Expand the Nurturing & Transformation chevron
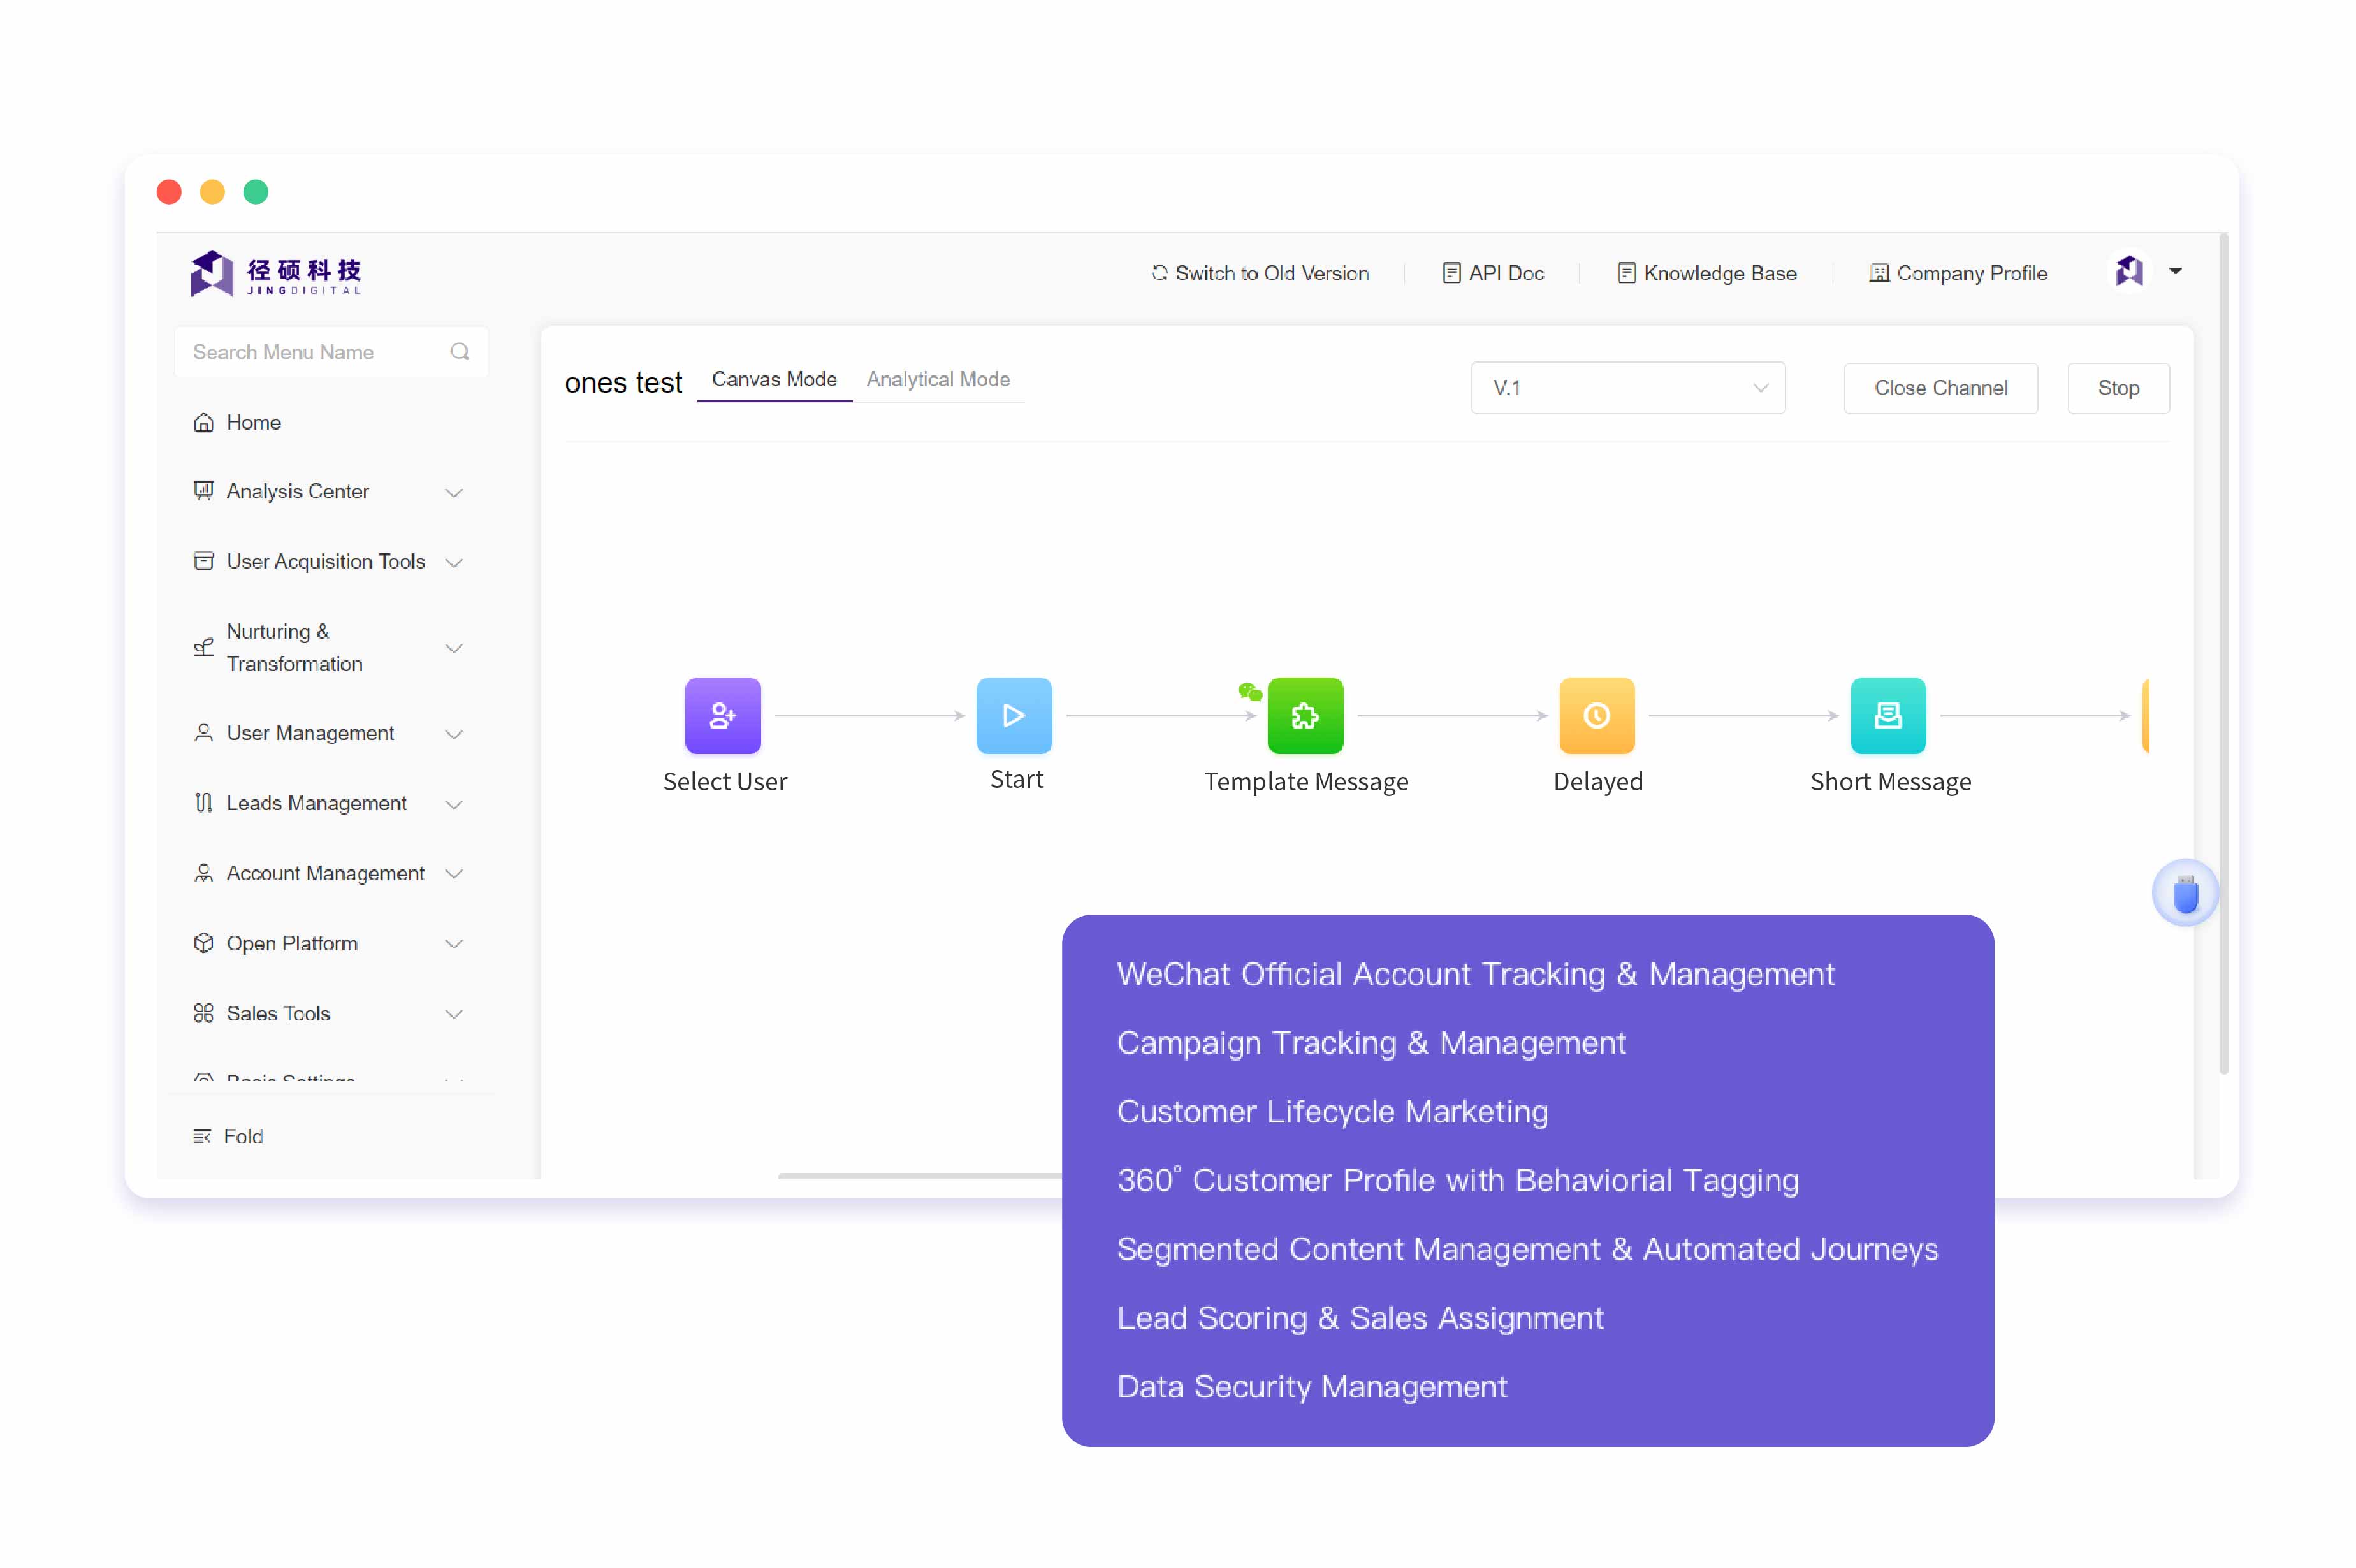 454,649
